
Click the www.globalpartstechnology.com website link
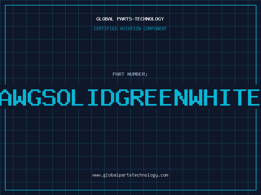[130, 175]
